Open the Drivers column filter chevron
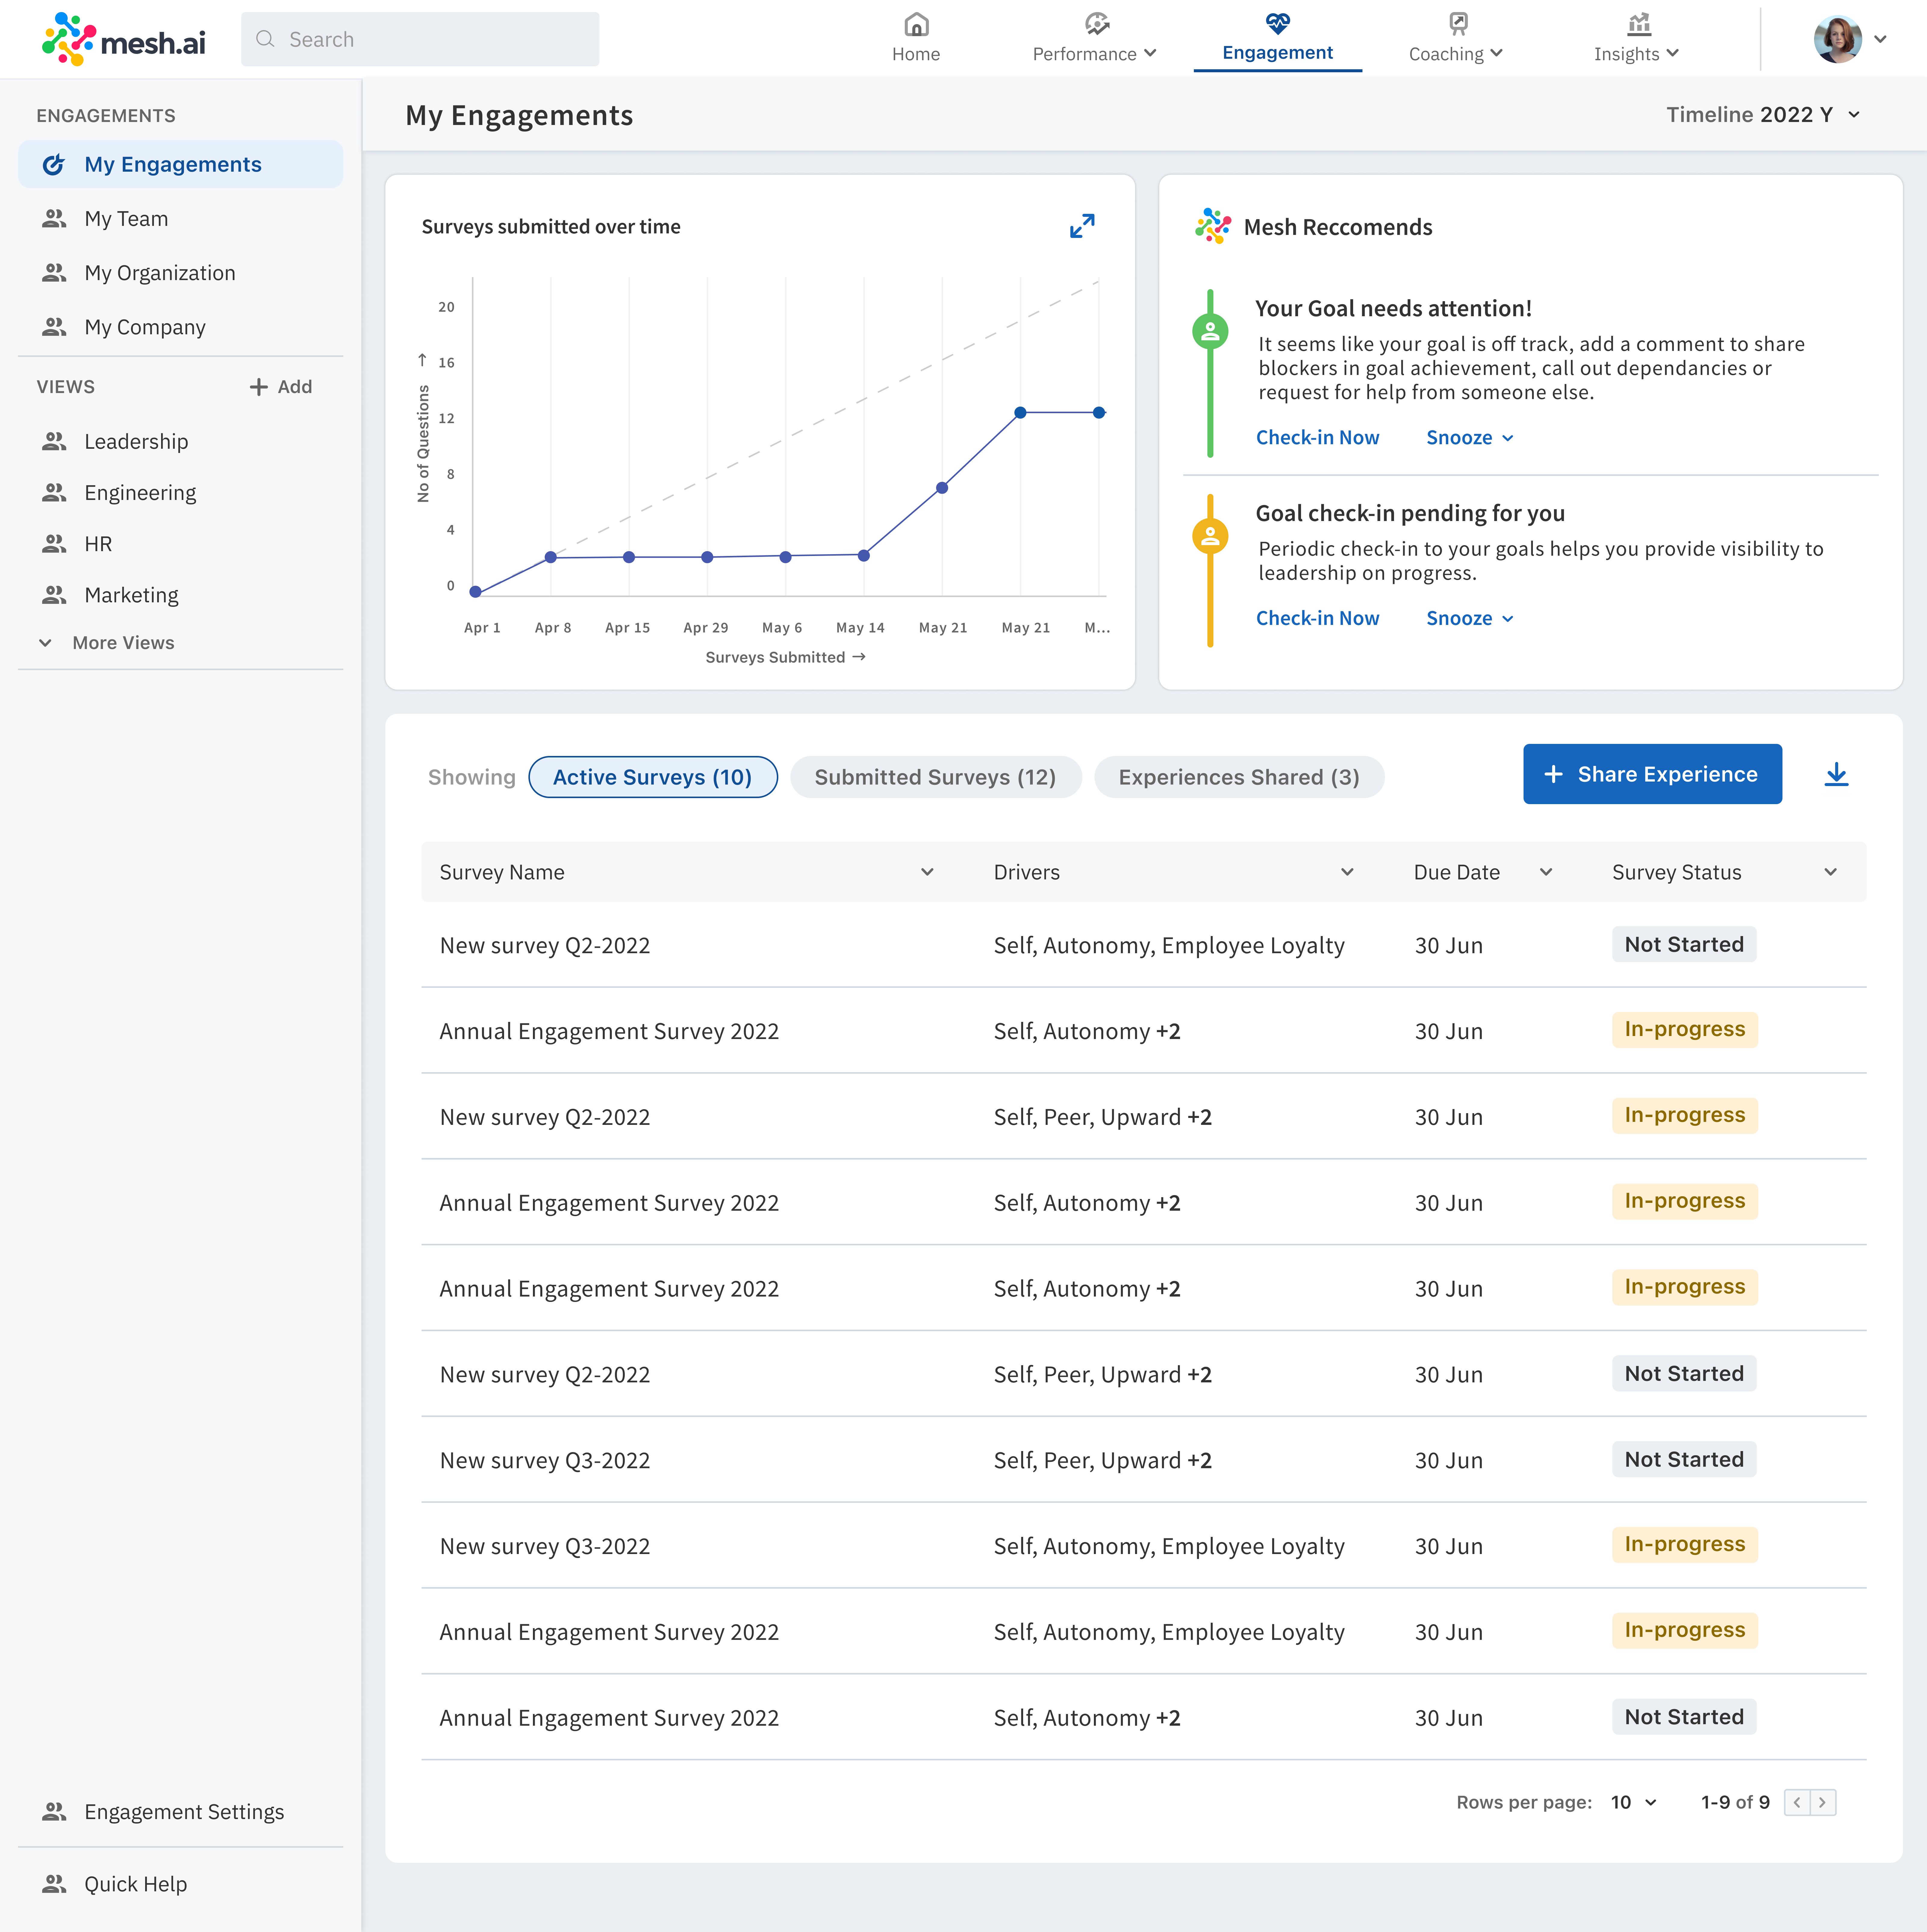This screenshot has width=1927, height=1932. [1347, 872]
